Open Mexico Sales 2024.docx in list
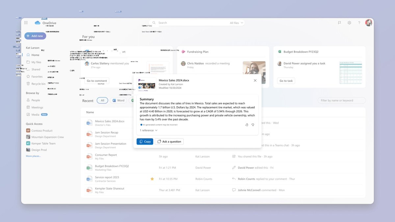 point(110,121)
